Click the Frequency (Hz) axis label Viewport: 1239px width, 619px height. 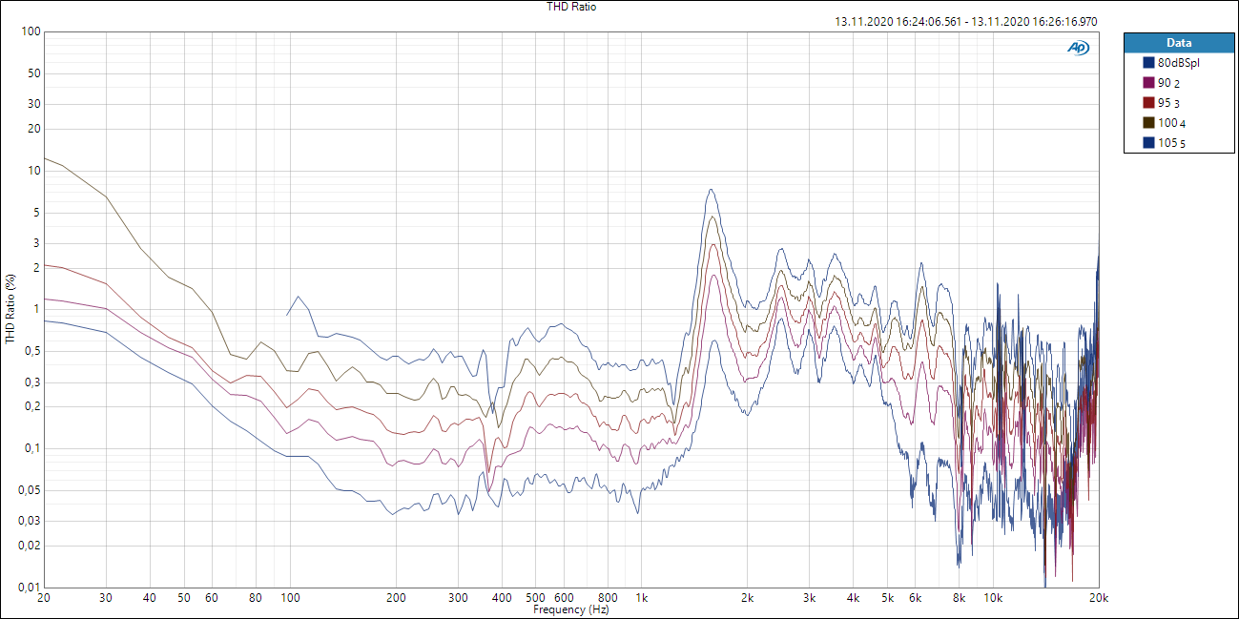571,609
